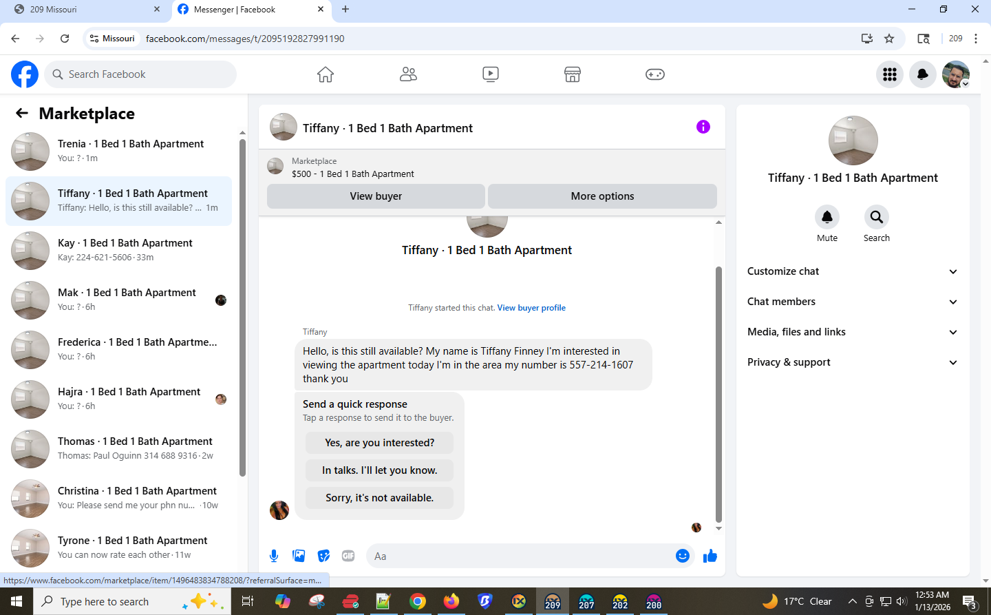Open the Facebook logo home link
991x615 pixels.
[25, 74]
